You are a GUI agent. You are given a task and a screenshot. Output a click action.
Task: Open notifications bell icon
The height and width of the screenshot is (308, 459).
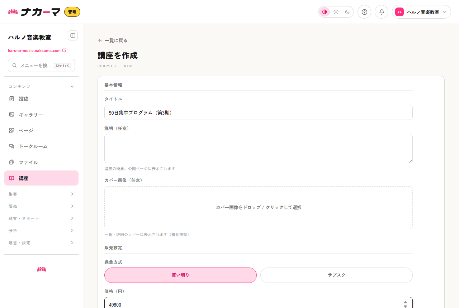click(382, 12)
